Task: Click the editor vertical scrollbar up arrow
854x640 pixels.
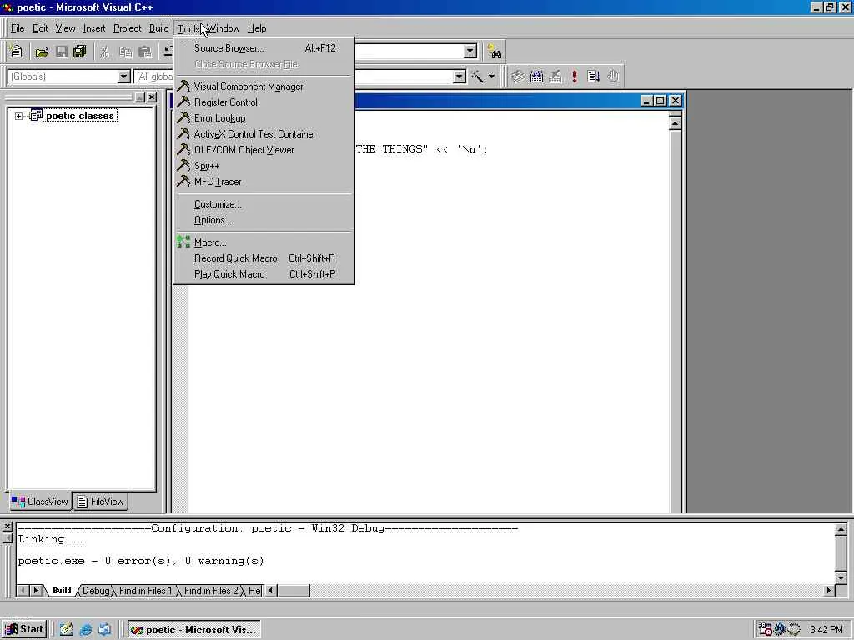Action: click(x=675, y=123)
